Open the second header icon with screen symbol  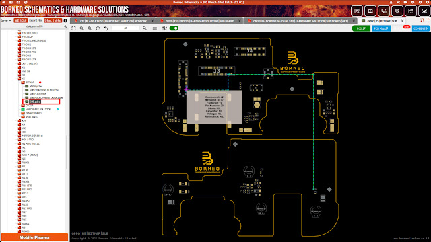pos(370,11)
